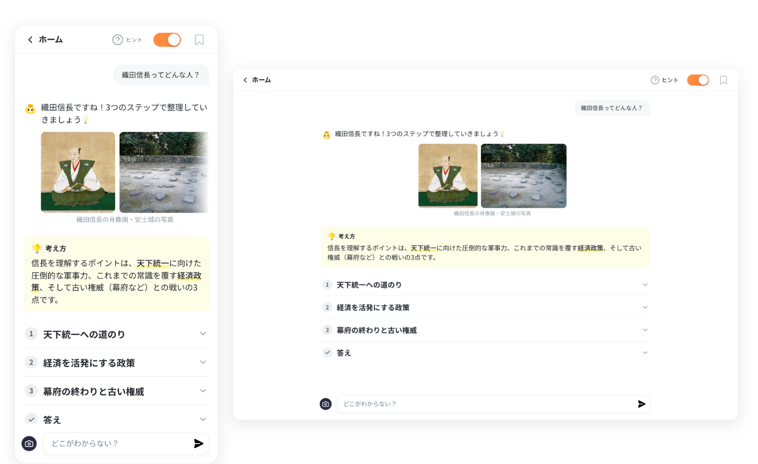Open Azuchi castle photo in desktop view
758x464 pixels.
point(524,176)
